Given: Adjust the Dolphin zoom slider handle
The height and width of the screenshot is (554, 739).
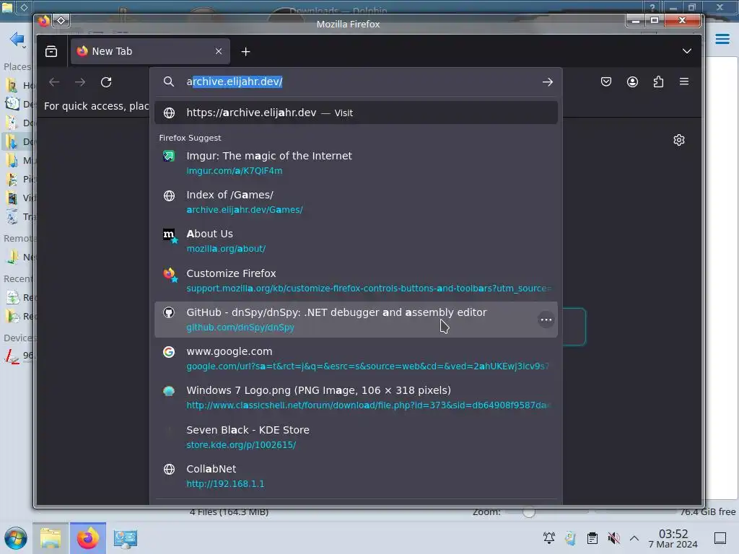Looking at the screenshot, I should (529, 512).
